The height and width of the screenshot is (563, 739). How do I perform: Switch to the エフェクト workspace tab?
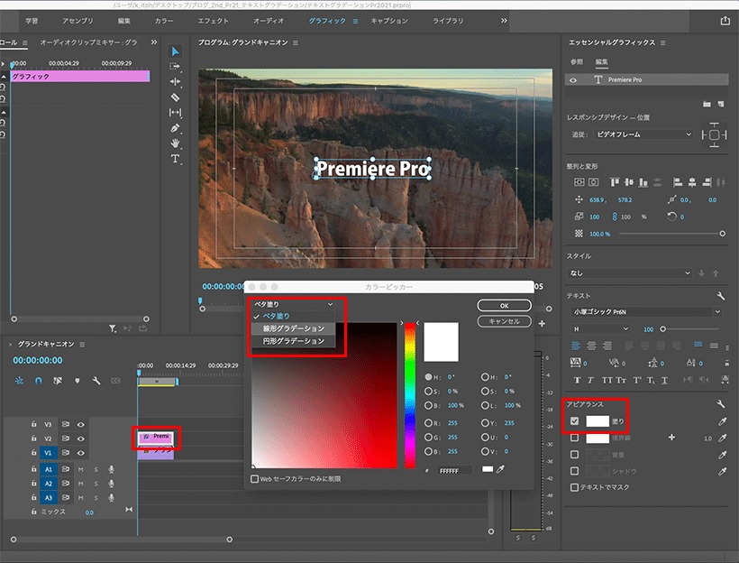(x=213, y=21)
